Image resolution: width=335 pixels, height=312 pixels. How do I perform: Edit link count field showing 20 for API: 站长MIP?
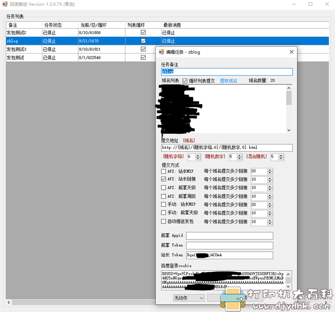pos(259,171)
